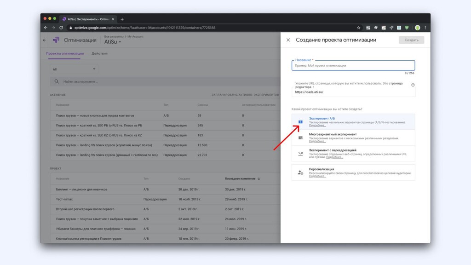Open Убираем баннеры для платного траффика project

[x=96, y=229]
